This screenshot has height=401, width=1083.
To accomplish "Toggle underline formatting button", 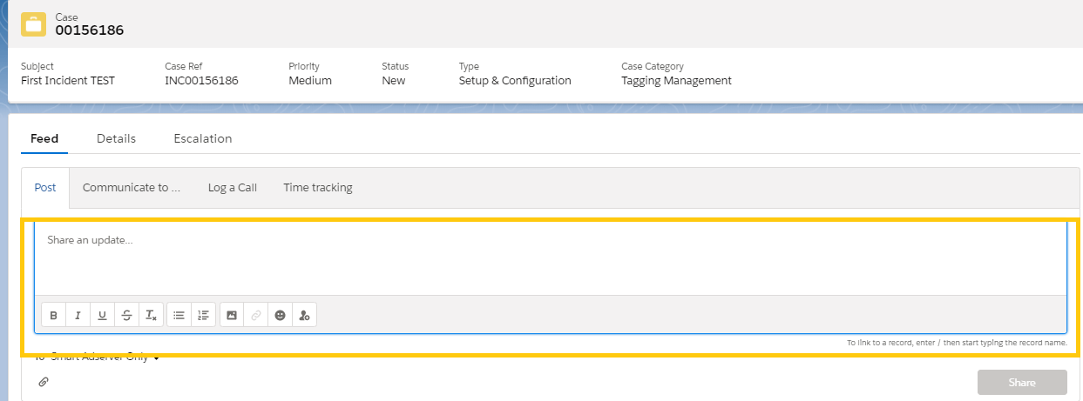I will click(102, 315).
